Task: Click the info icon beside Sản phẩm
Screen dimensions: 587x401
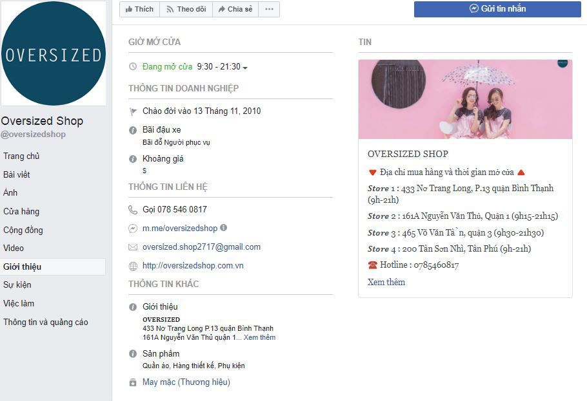Action: pos(133,353)
